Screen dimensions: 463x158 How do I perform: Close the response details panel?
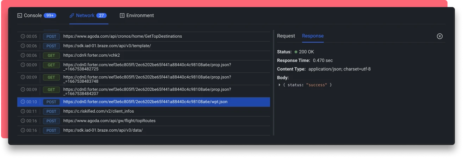(x=439, y=36)
